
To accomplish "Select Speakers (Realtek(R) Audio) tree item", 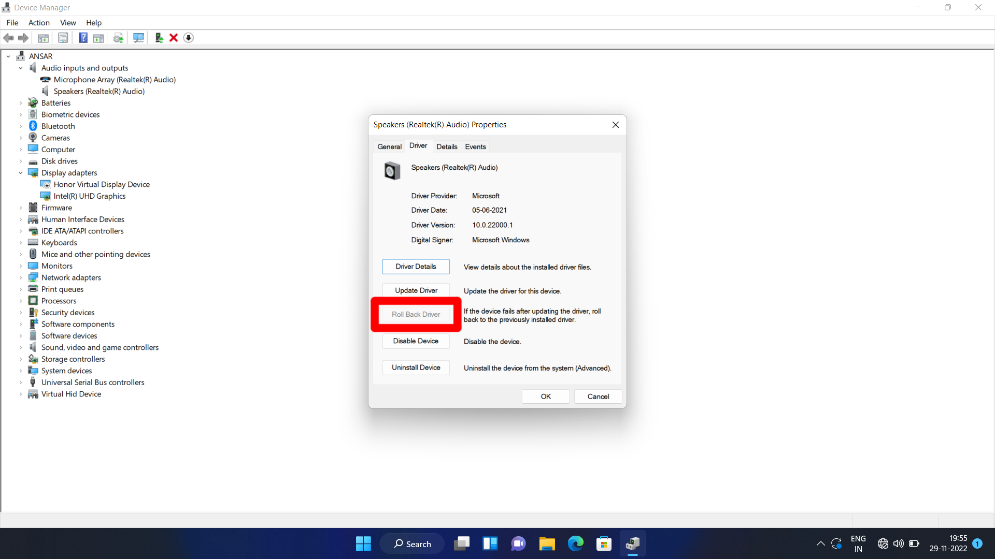I will 99,91.
